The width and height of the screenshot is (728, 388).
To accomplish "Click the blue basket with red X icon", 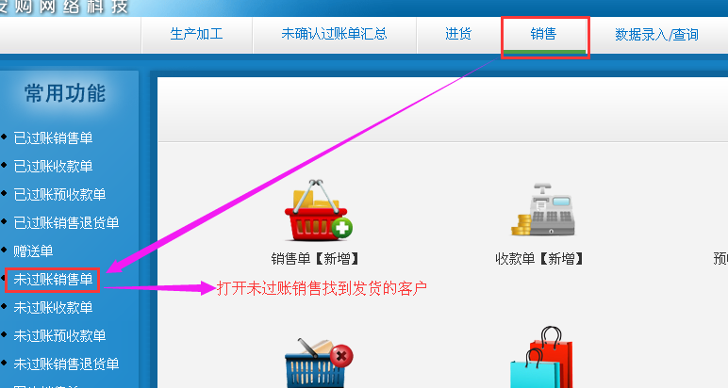I will (x=319, y=364).
